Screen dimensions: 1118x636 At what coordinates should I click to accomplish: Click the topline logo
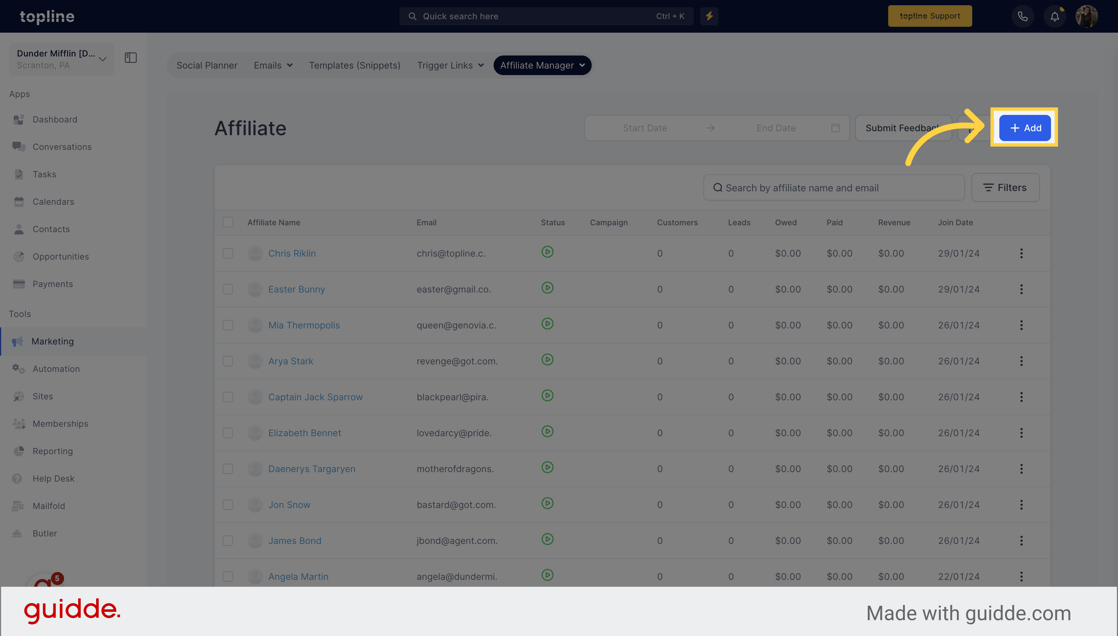[x=47, y=17]
